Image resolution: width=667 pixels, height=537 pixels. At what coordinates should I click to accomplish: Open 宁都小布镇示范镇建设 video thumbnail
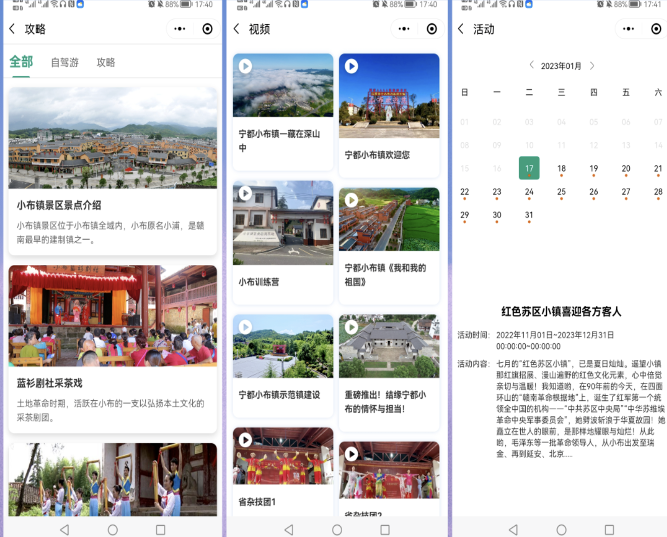[283, 346]
